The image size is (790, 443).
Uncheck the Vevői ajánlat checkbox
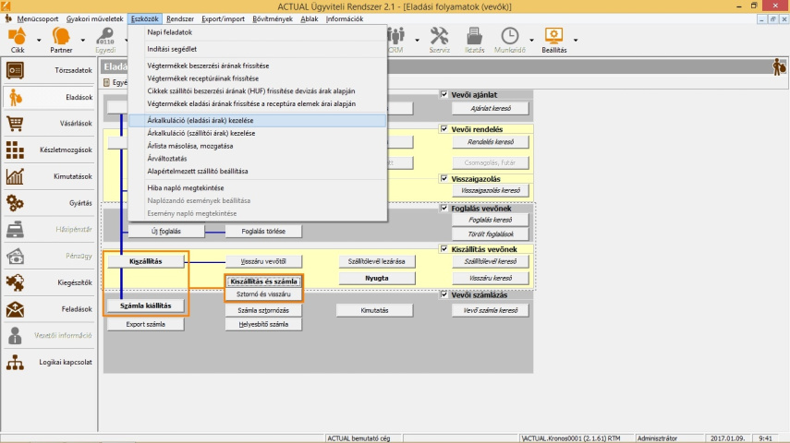[x=444, y=94]
